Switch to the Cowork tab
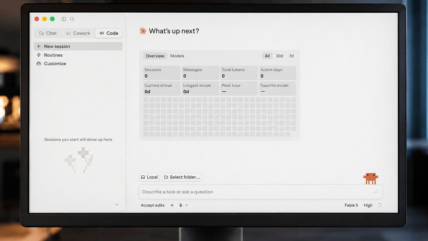Screen dimensions: 428x241 (x=78, y=33)
